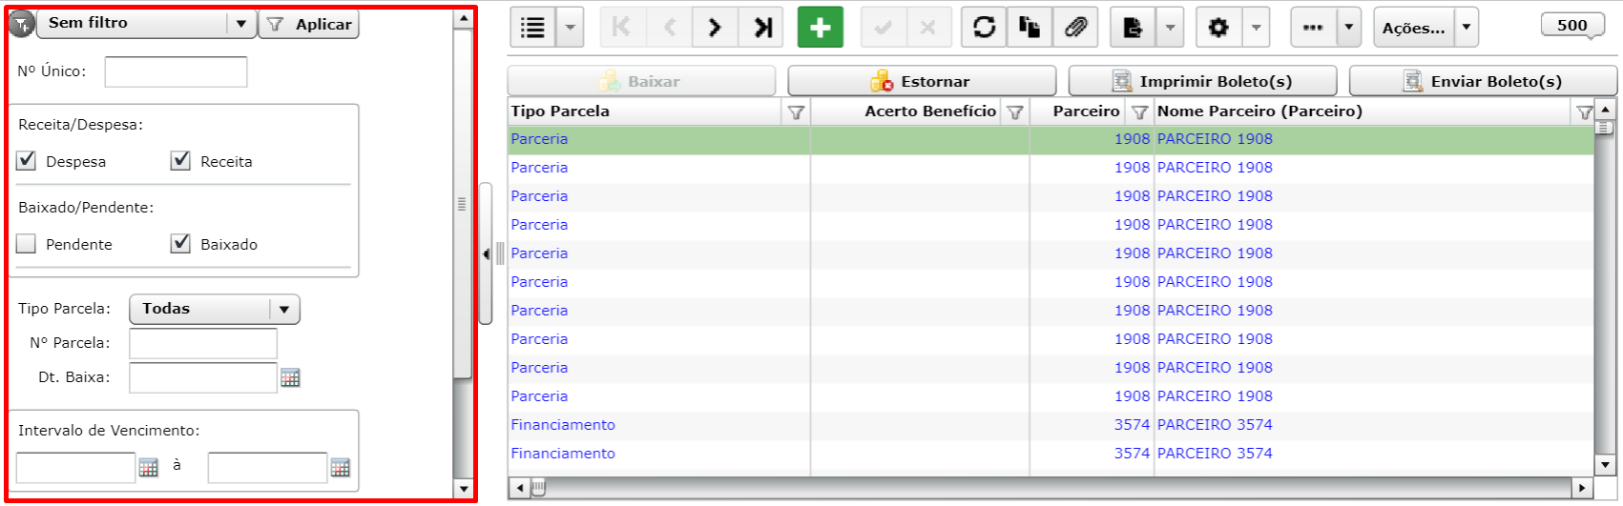The width and height of the screenshot is (1623, 506).
Task: Select the first Financiamento row link
Action: coord(563,425)
